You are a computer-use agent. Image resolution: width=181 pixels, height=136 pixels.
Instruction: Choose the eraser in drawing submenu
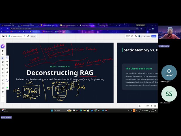(7, 69)
